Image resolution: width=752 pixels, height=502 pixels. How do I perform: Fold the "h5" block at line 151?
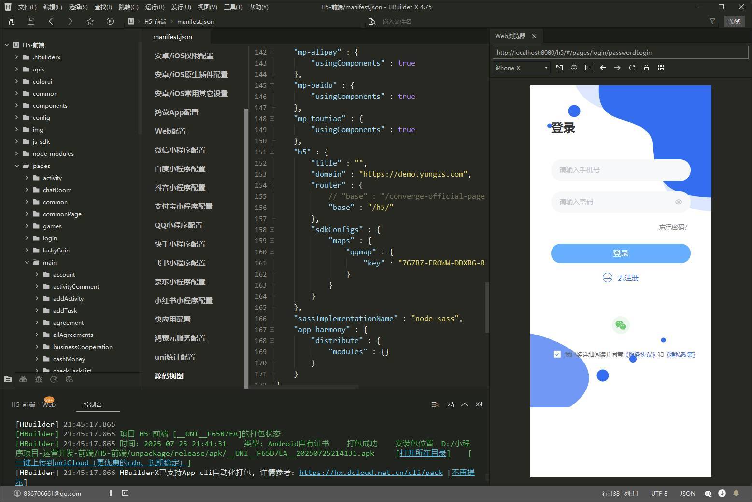coord(272,152)
